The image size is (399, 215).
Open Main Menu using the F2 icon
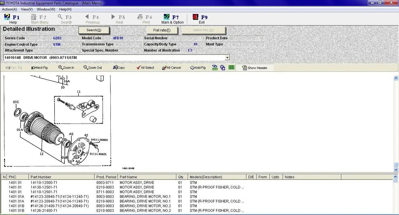coord(39,19)
